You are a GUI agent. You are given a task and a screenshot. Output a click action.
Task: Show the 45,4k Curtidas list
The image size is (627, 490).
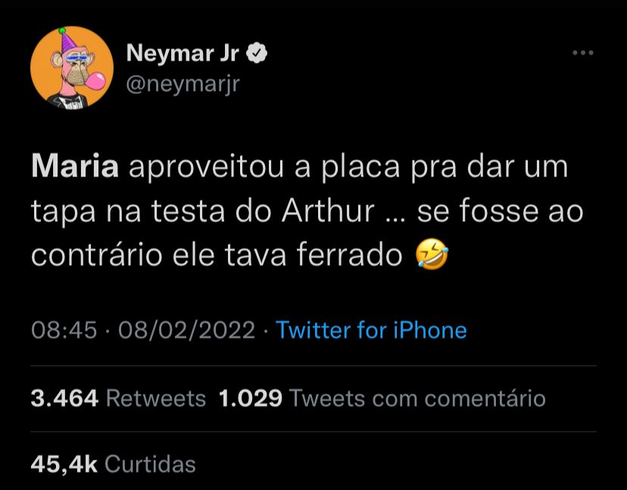tap(113, 463)
